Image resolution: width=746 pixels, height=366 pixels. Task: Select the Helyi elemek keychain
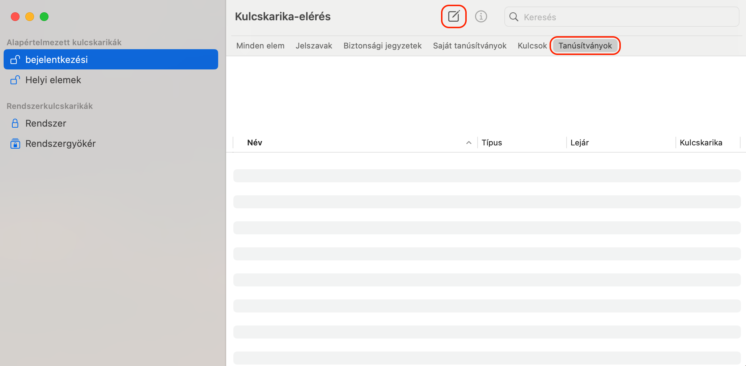pyautogui.click(x=53, y=80)
